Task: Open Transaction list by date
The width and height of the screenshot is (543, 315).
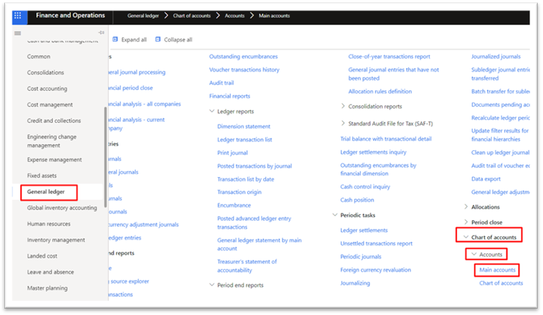Action: [246, 179]
